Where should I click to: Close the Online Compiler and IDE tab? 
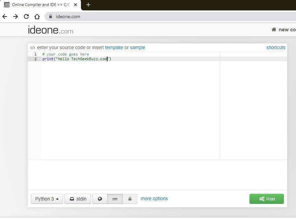coord(76,5)
